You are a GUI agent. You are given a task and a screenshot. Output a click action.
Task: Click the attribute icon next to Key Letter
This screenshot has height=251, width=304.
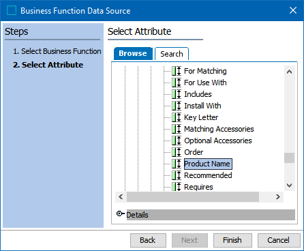pyautogui.click(x=177, y=117)
